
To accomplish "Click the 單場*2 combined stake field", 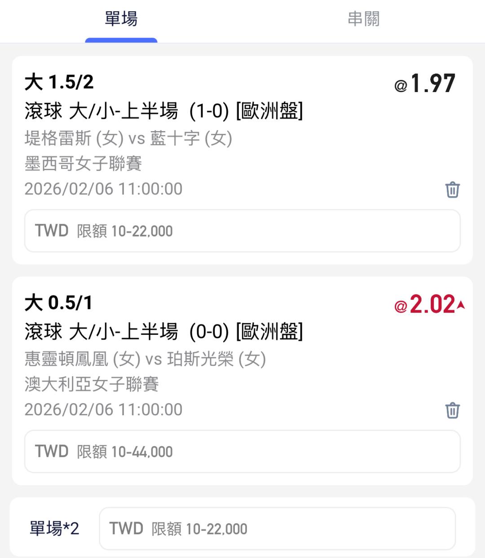I will click(277, 528).
